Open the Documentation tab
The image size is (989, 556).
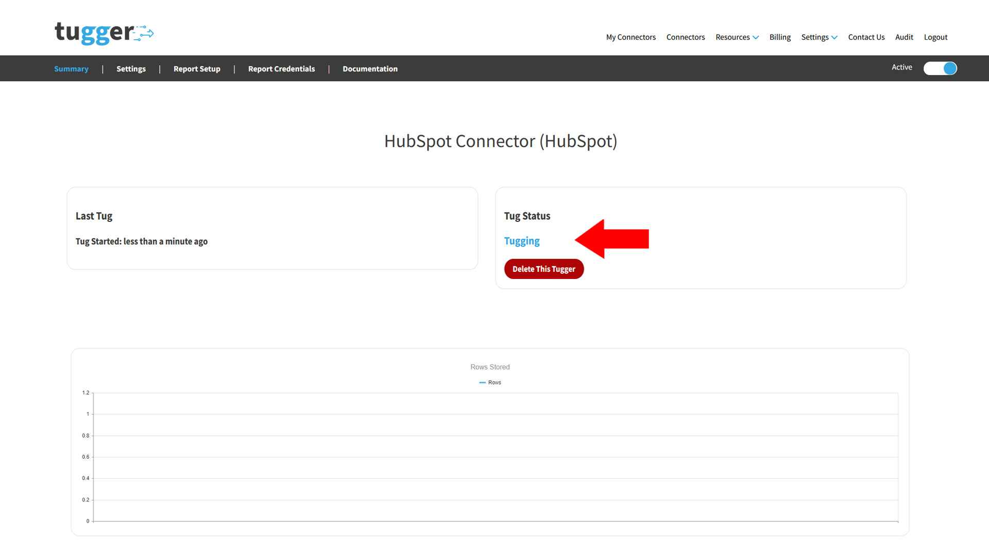point(370,69)
